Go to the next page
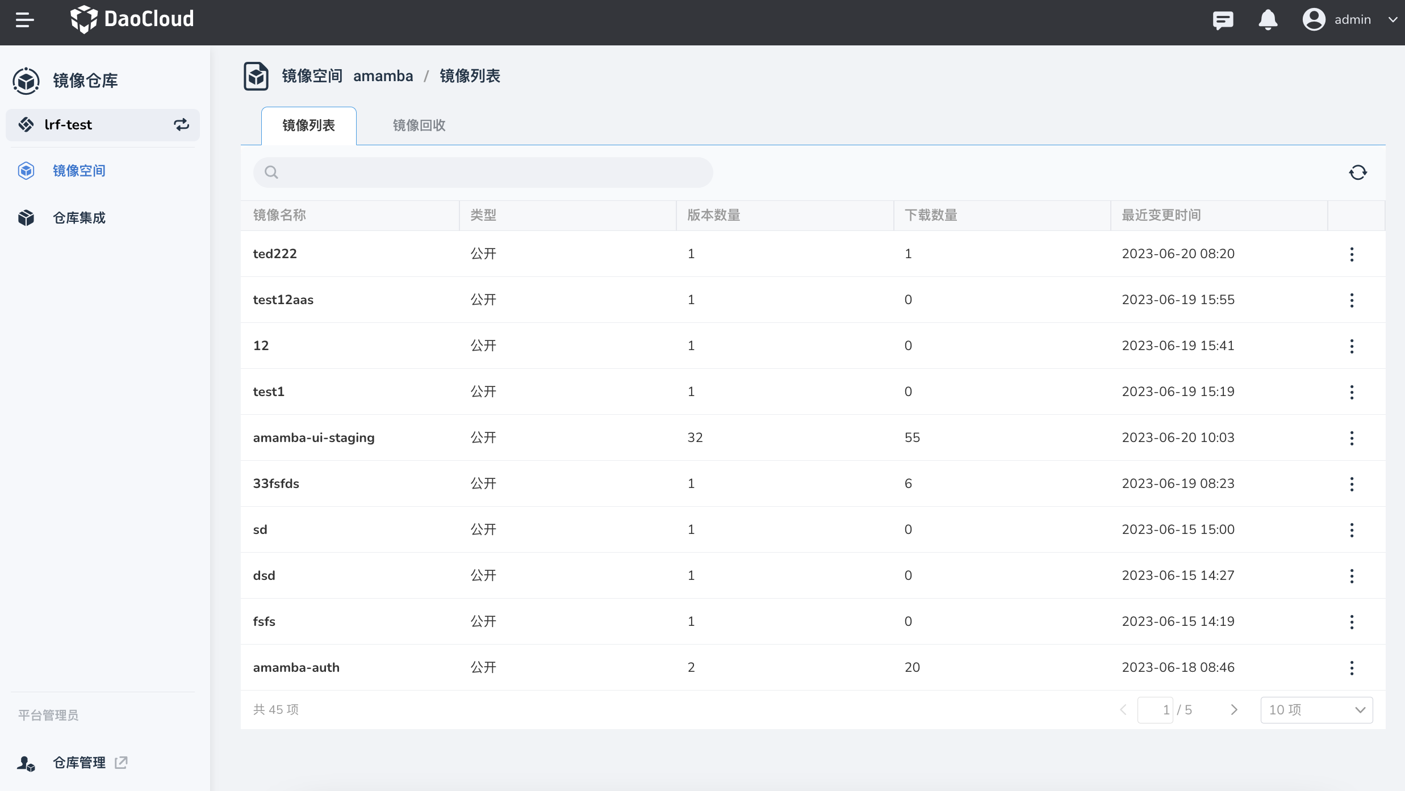 click(x=1233, y=710)
